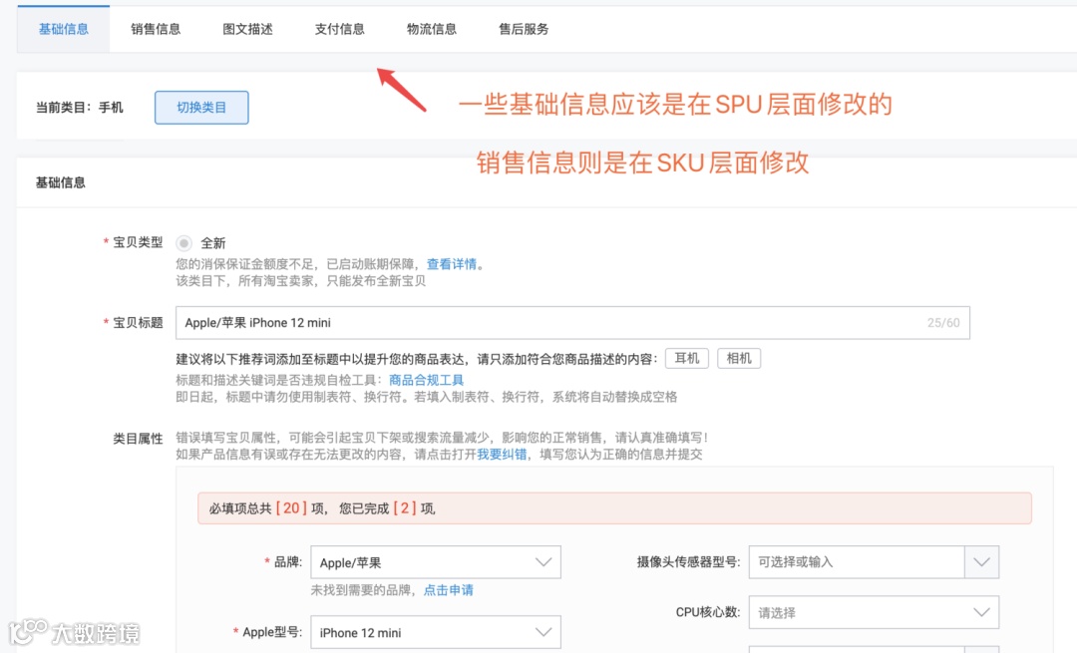Open the 图文描述 tab

(x=247, y=29)
